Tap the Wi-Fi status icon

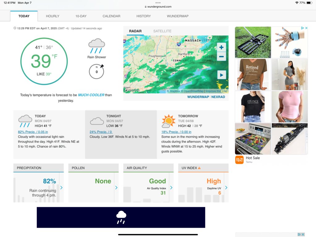(x=297, y=3)
